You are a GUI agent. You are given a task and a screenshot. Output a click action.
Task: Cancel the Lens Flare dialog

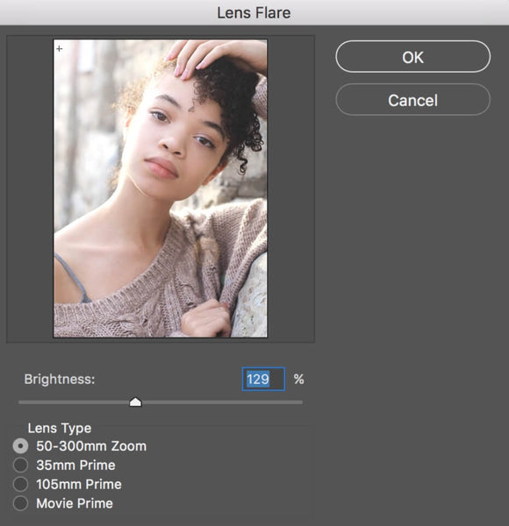[412, 100]
